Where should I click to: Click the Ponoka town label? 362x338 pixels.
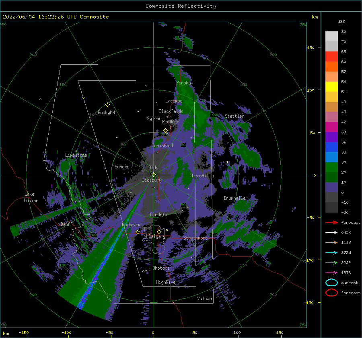(x=183, y=83)
